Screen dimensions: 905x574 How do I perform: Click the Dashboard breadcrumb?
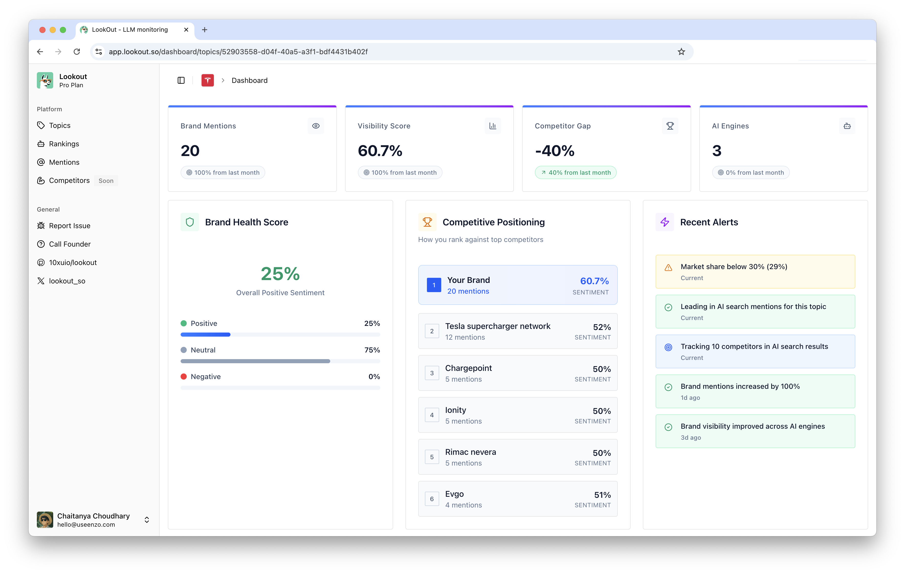coord(250,80)
